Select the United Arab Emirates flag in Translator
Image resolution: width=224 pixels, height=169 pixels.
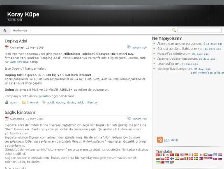click(x=206, y=155)
